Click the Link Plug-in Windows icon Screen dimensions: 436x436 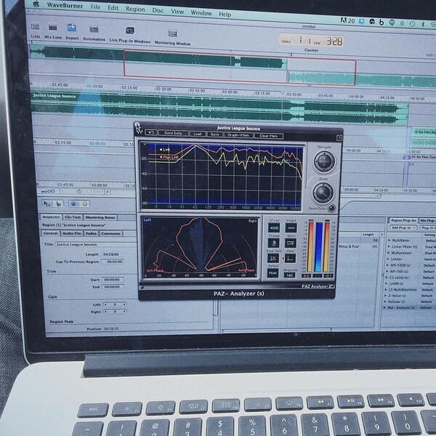tap(130, 31)
